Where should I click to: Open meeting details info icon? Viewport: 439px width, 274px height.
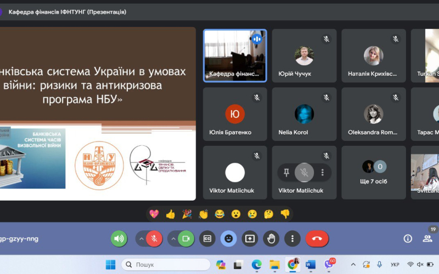408,238
